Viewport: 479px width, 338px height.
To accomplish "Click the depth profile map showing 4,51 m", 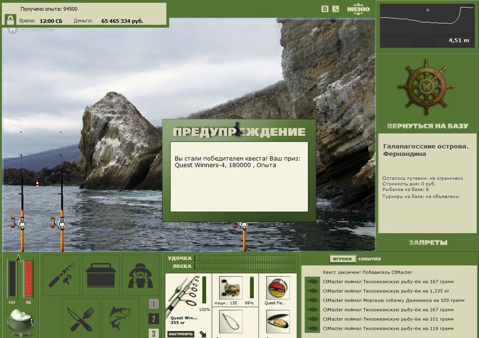I will tap(427, 26).
